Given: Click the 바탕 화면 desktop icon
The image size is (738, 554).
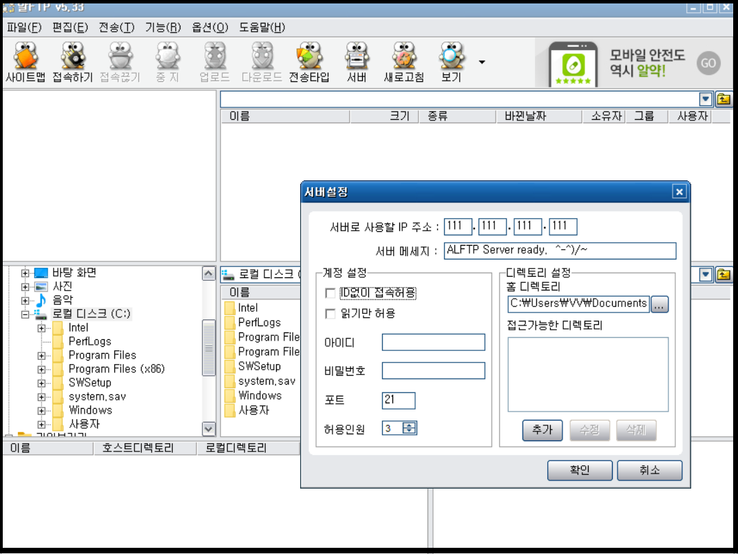Looking at the screenshot, I should click(41, 273).
